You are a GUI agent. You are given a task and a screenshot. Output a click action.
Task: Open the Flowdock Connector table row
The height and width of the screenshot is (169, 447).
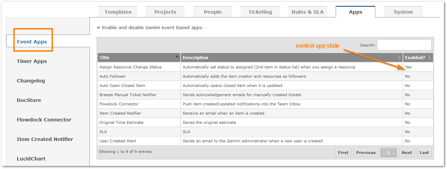pos(265,104)
